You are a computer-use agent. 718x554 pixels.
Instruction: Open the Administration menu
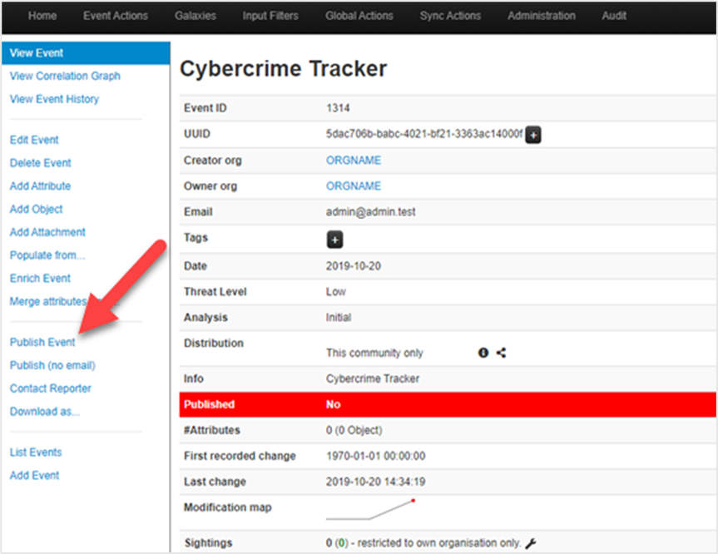tap(542, 16)
